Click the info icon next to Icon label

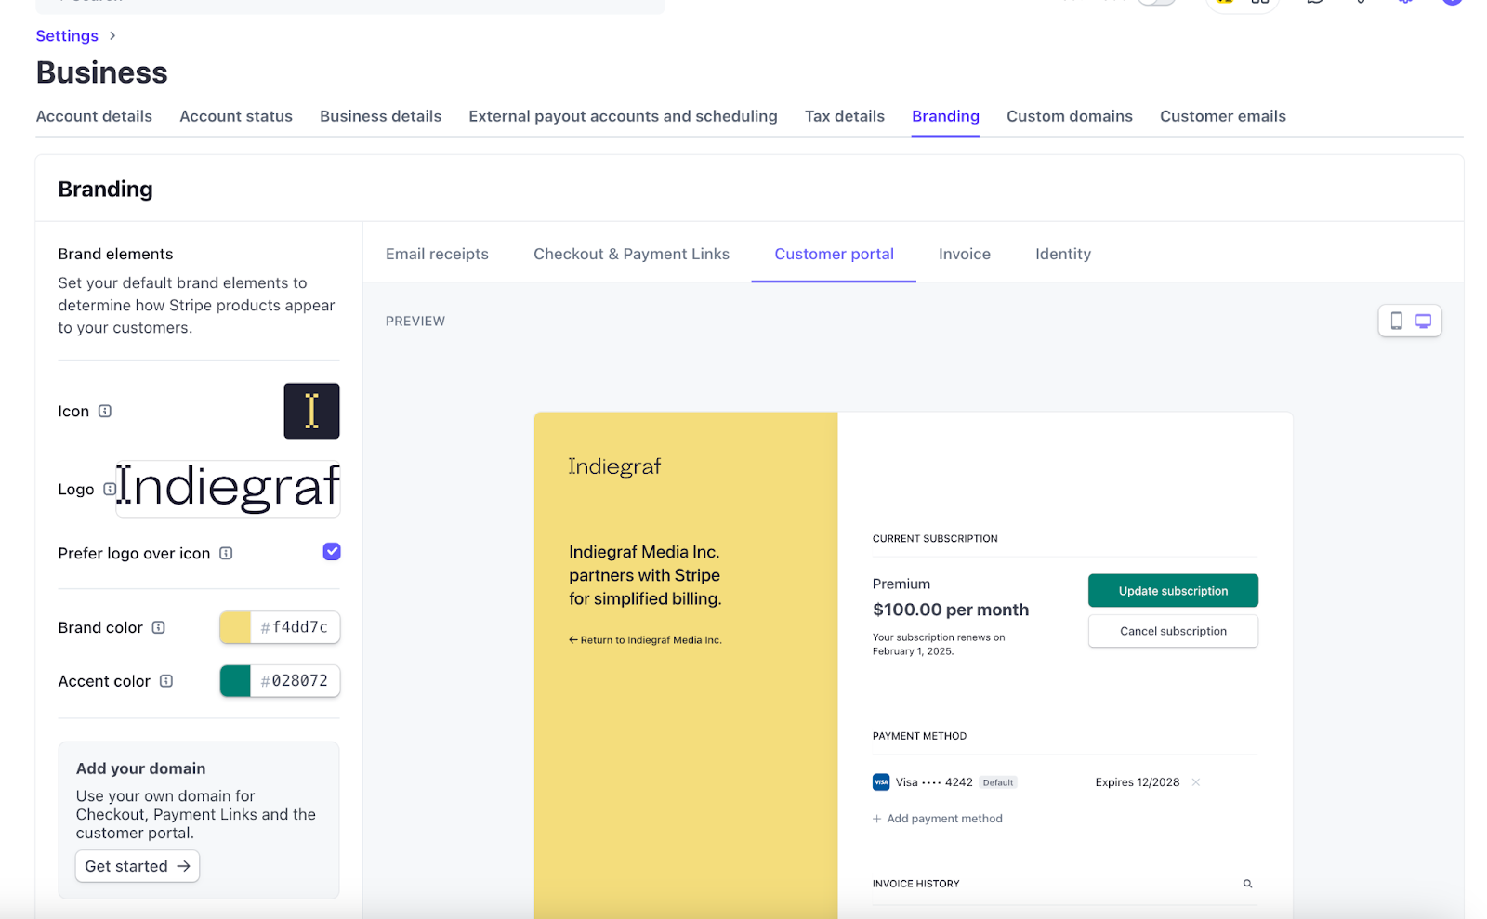(105, 412)
